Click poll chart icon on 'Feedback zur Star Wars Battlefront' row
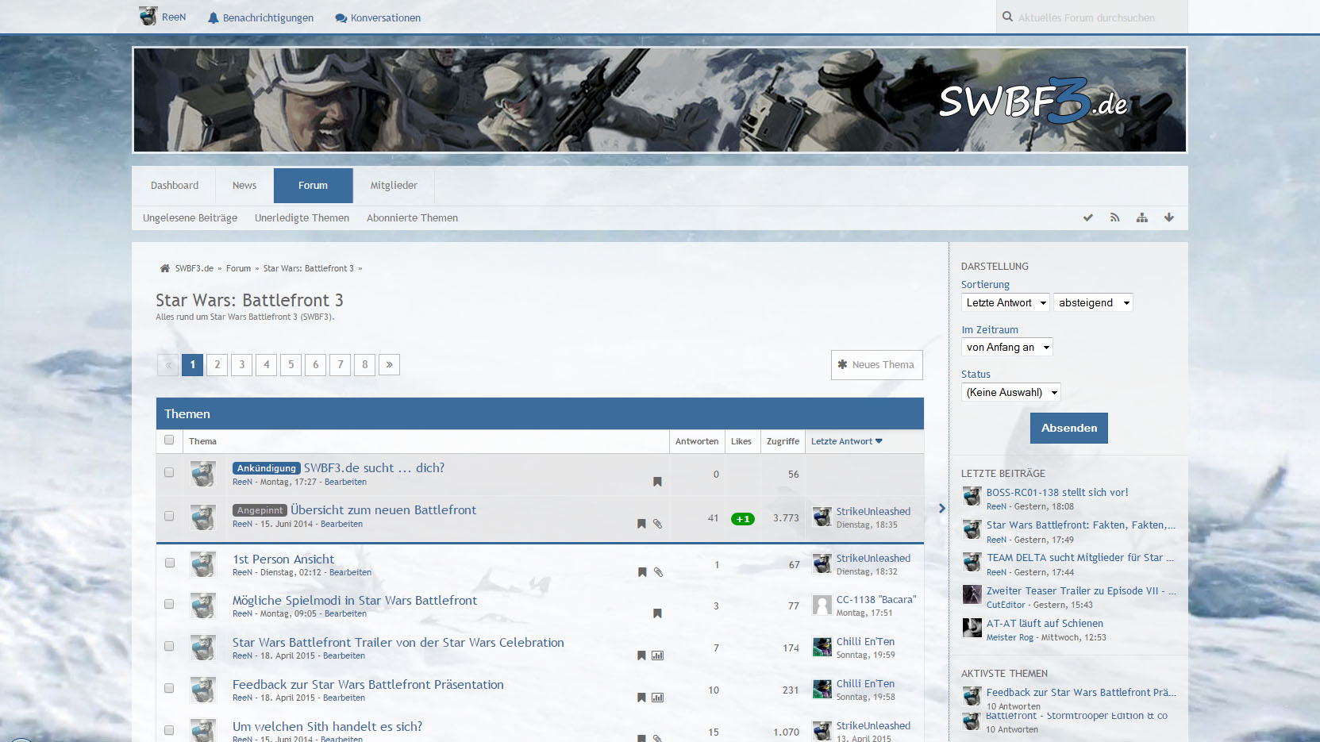 [x=658, y=698]
